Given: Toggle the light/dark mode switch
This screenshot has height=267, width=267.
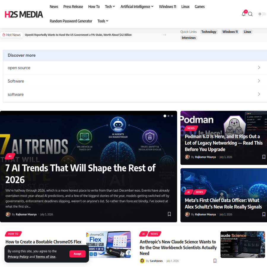Looking at the screenshot, I should click(262, 14).
